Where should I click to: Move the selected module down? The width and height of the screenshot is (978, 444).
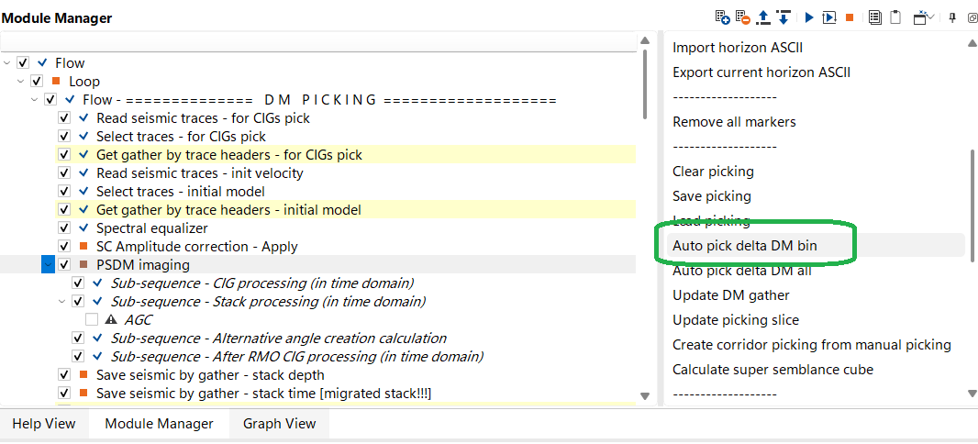tap(783, 17)
